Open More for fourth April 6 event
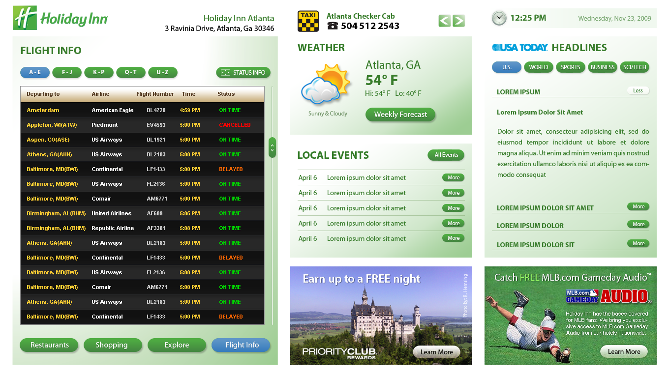This screenshot has height=377, width=669. pyautogui.click(x=454, y=223)
